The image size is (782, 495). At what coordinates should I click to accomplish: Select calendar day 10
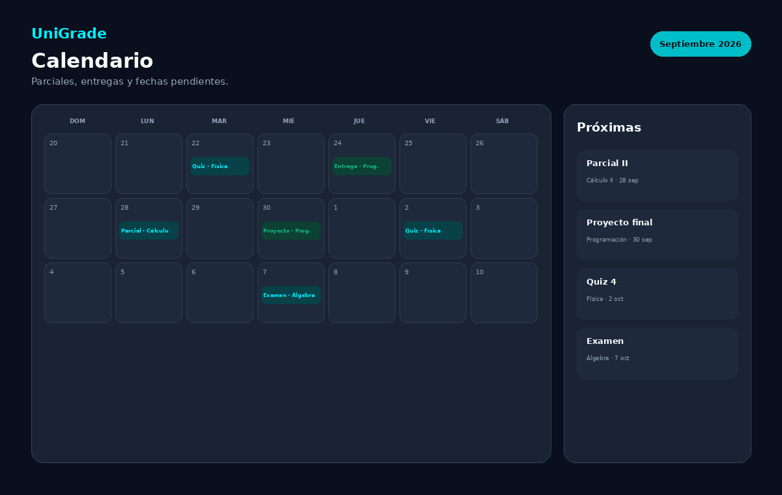[504, 292]
